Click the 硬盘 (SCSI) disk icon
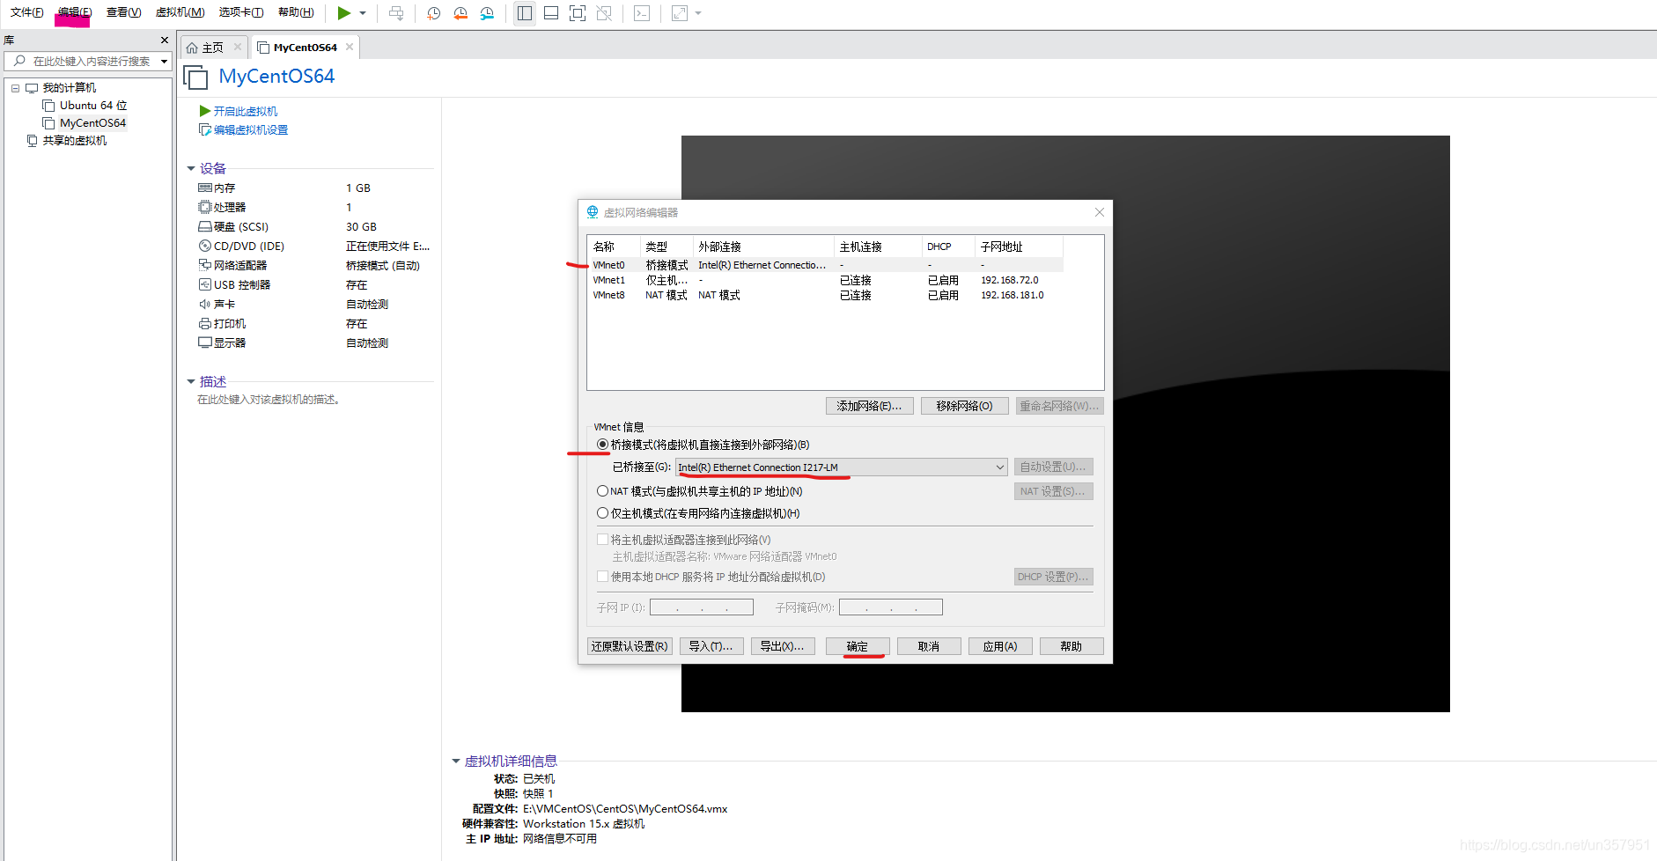Screen dimensions: 1657x861 pos(205,226)
